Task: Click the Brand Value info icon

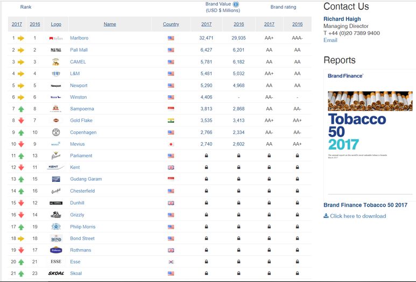Action: pyautogui.click(x=236, y=4)
